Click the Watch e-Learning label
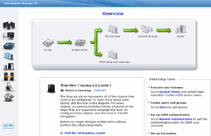The width and height of the screenshot is (211, 136). coord(78,91)
